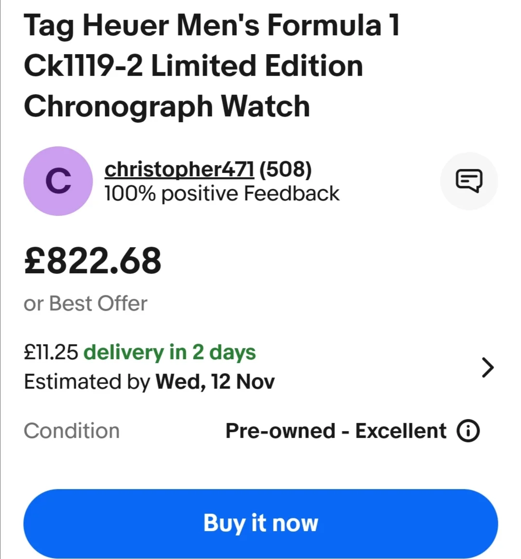Click the Estimated by text
The image size is (521, 559).
point(87,382)
